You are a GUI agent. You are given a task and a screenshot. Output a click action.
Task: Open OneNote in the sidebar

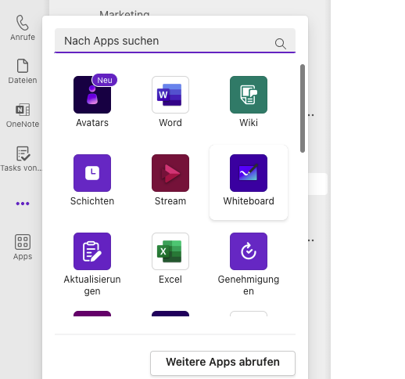[23, 115]
